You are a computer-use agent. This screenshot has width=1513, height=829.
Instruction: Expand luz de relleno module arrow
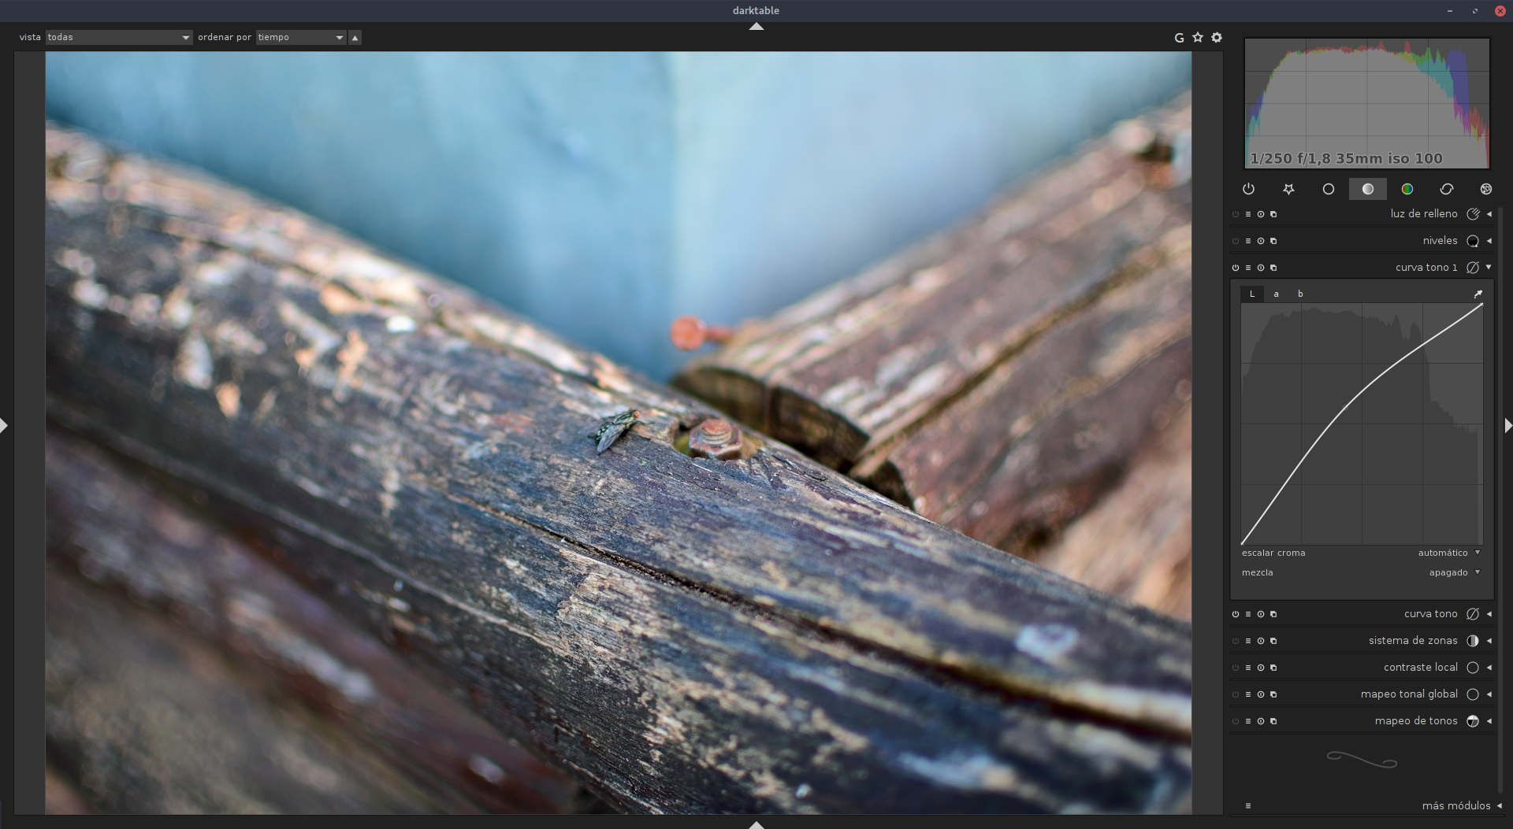coord(1489,214)
